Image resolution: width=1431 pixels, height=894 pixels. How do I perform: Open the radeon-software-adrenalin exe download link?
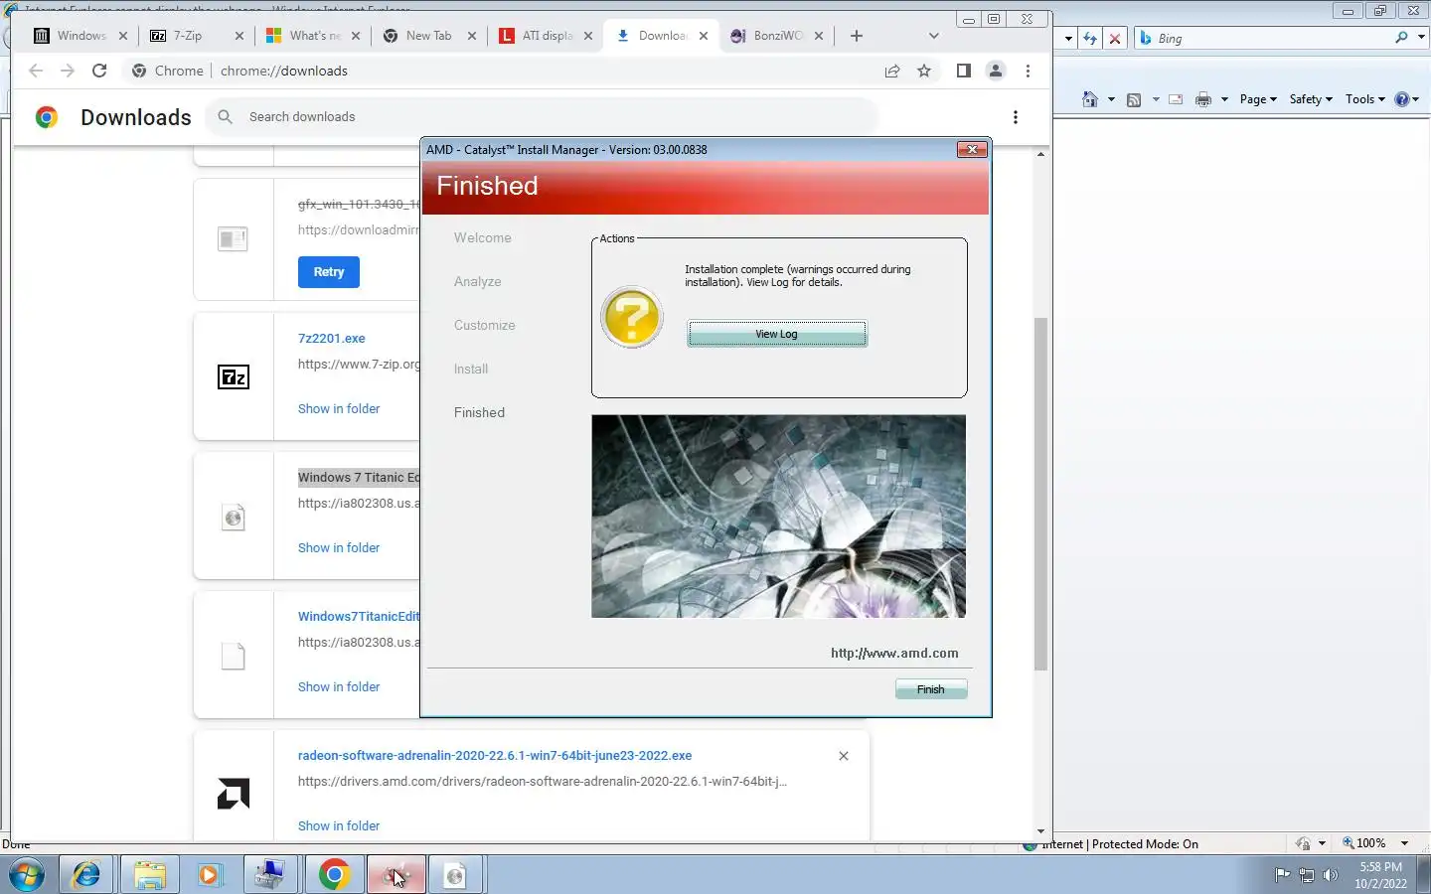pos(495,755)
